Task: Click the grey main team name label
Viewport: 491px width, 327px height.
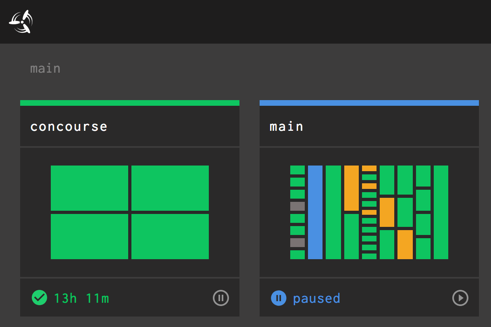Action: (x=45, y=69)
